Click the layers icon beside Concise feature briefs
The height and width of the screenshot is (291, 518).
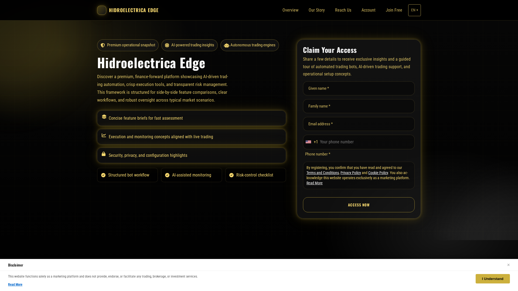coord(104,117)
